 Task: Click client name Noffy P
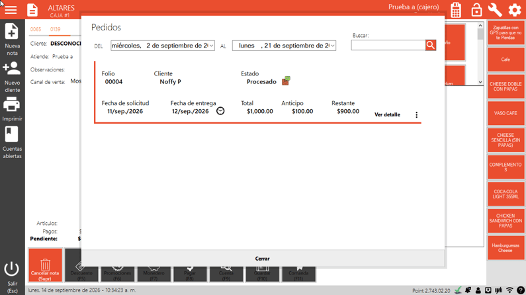click(x=171, y=82)
